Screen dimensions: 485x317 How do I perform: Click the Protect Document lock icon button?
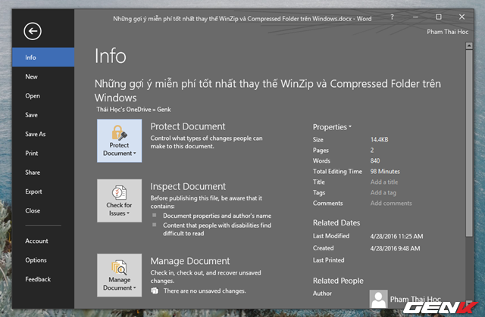tap(120, 141)
